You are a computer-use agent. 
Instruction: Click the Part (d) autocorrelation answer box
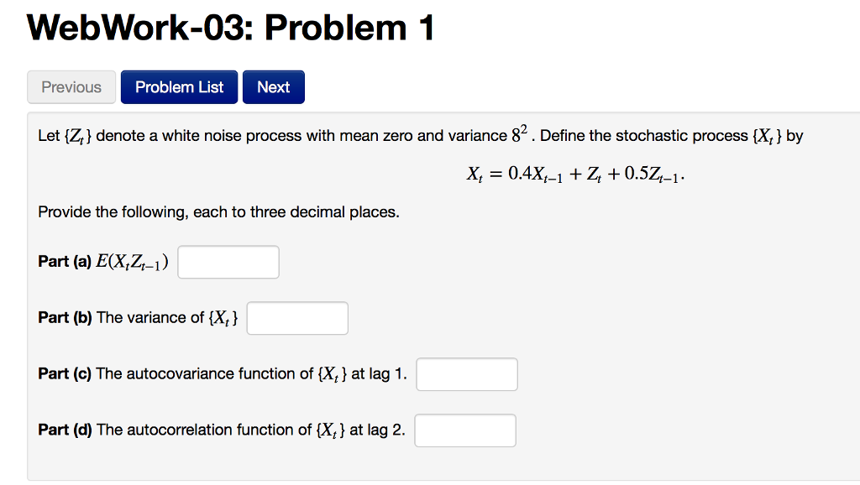(x=465, y=430)
